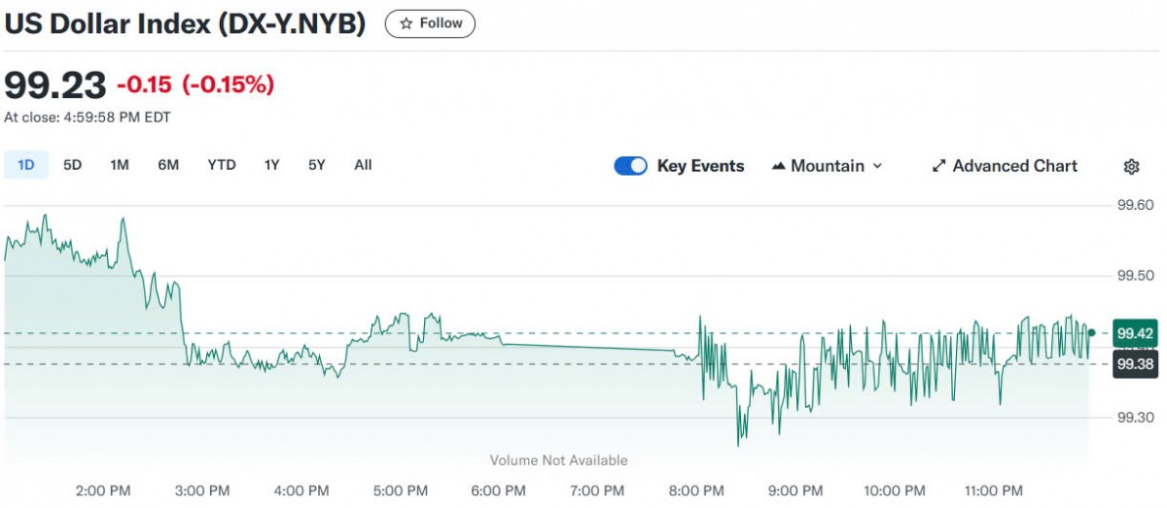Toggle Key Events switch off

(630, 166)
